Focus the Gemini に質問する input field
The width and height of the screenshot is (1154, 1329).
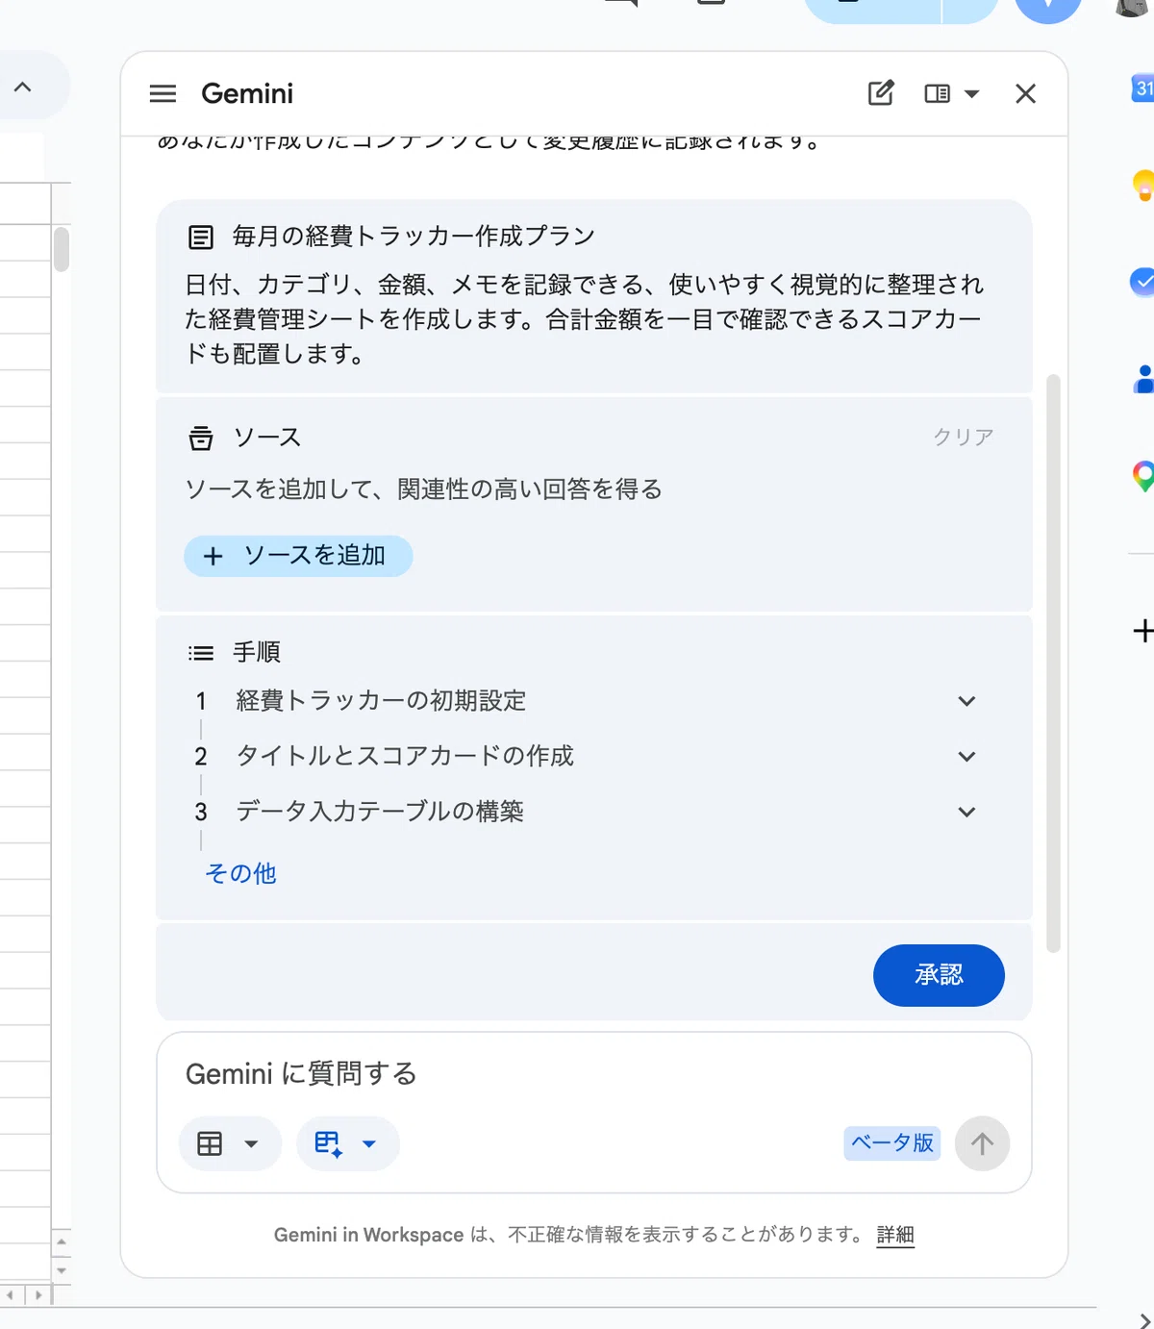(593, 1073)
